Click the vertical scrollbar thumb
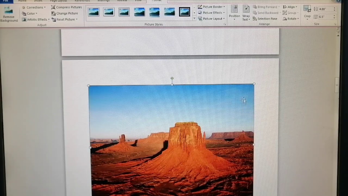The image size is (348, 196). [337, 85]
